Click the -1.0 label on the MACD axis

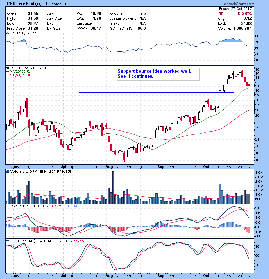tap(258, 236)
